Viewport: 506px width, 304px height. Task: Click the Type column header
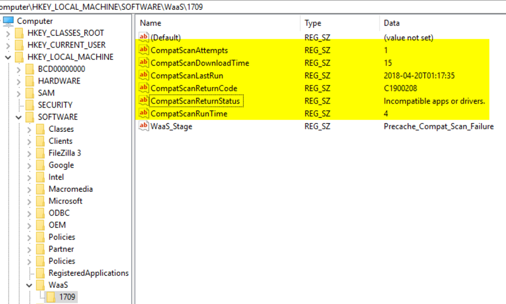point(313,23)
